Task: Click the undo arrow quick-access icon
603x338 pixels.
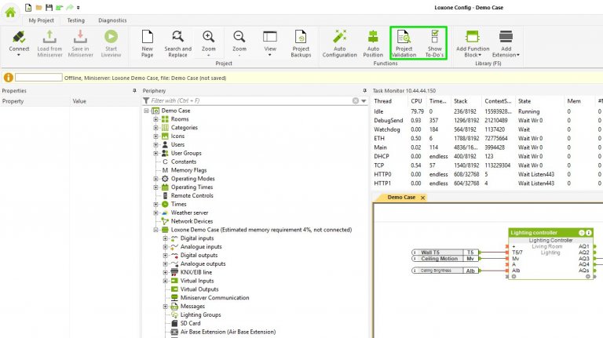Action: click(x=59, y=7)
